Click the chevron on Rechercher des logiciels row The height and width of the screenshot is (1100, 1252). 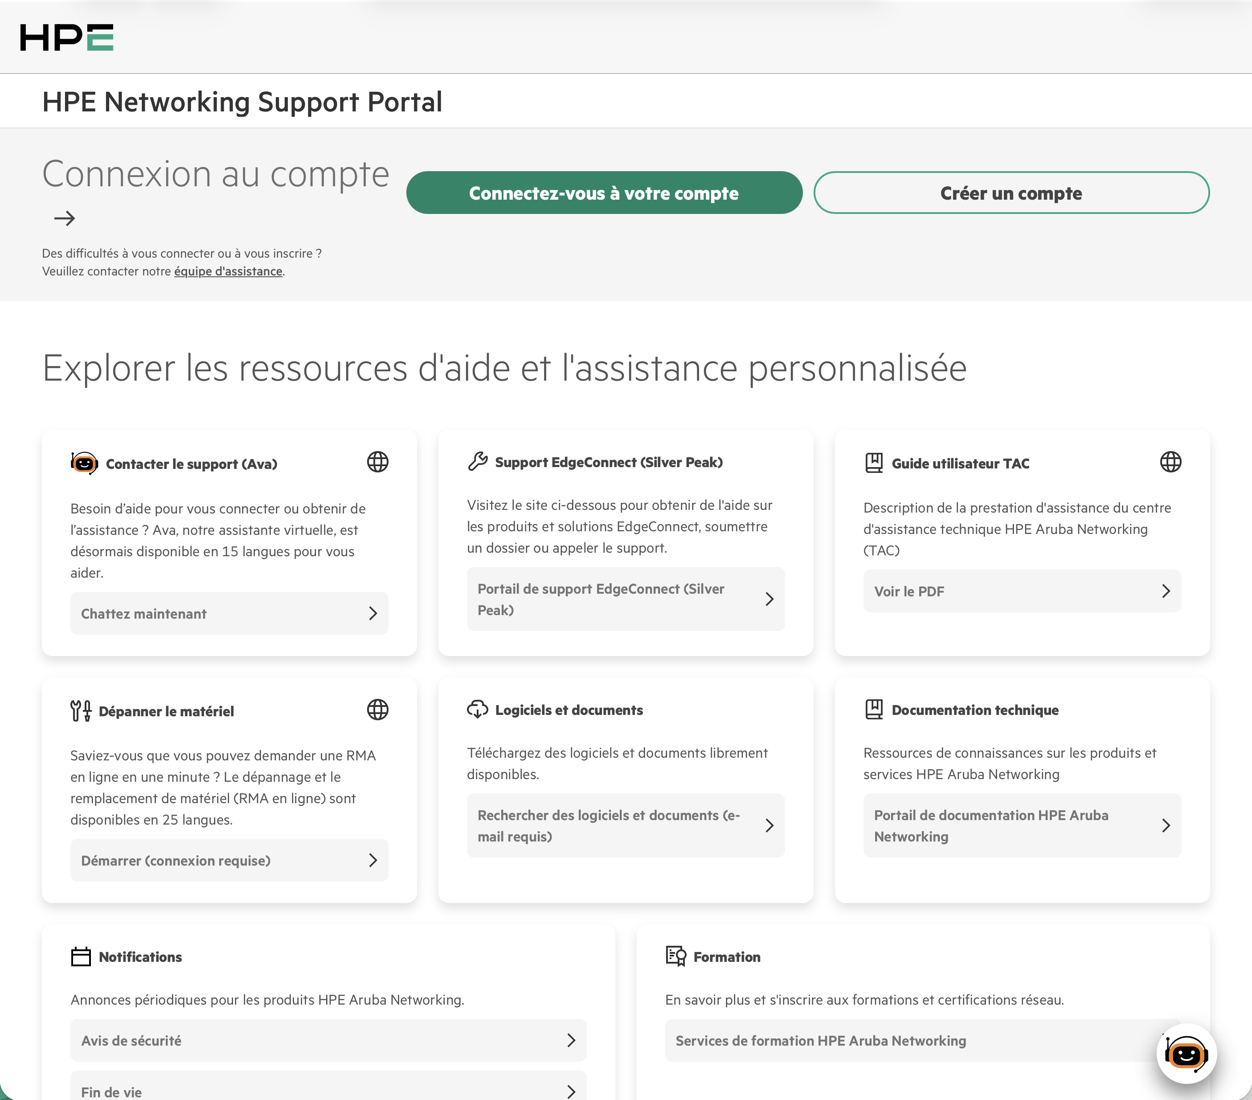770,825
